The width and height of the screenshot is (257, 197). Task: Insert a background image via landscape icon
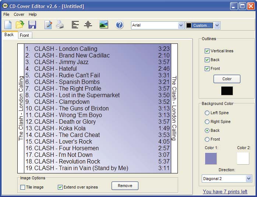(103, 25)
